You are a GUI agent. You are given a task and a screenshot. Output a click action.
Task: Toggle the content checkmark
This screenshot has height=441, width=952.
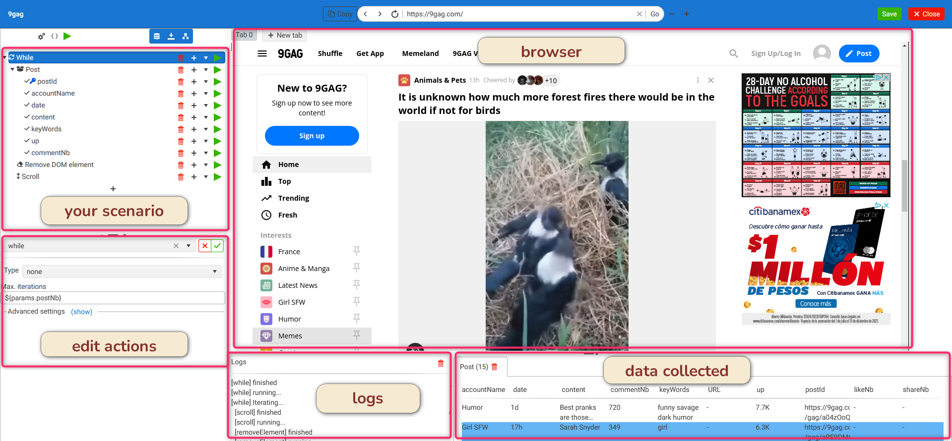pyautogui.click(x=27, y=117)
